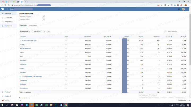Open Excel from the taskbar
The image size is (191, 107).
tap(46, 105)
